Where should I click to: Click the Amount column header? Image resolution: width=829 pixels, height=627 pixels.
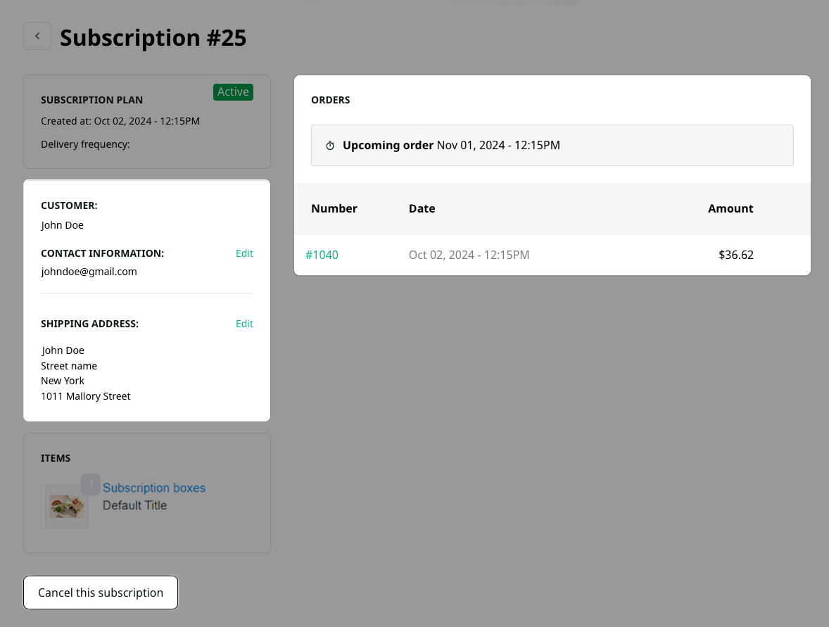click(x=730, y=208)
